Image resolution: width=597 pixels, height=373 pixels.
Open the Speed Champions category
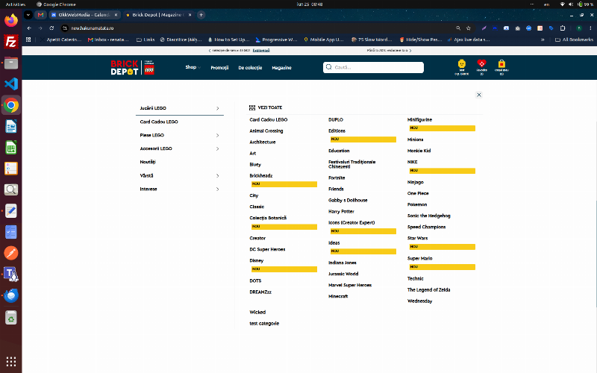426,228
